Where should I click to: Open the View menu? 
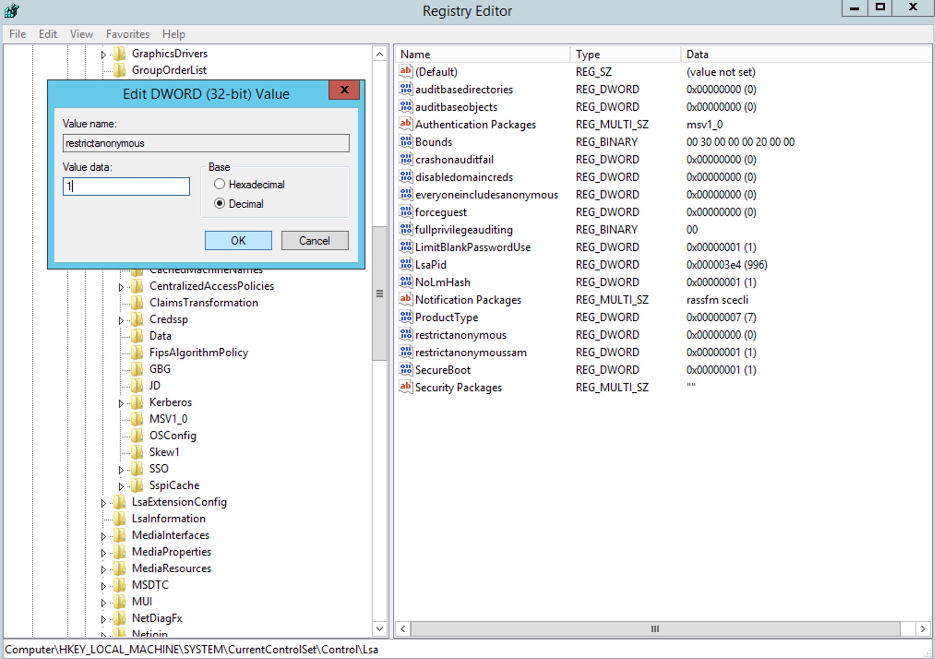click(x=81, y=34)
